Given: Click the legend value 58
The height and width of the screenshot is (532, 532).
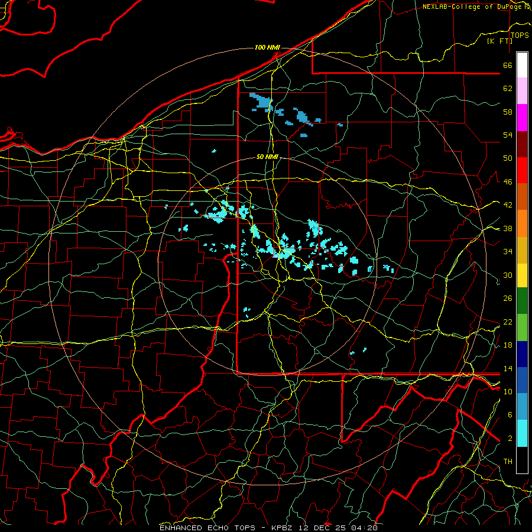Looking at the screenshot, I should [x=508, y=112].
